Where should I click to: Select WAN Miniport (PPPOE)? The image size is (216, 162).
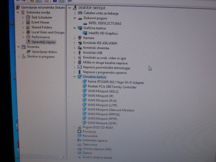pyautogui.click(x=104, y=114)
